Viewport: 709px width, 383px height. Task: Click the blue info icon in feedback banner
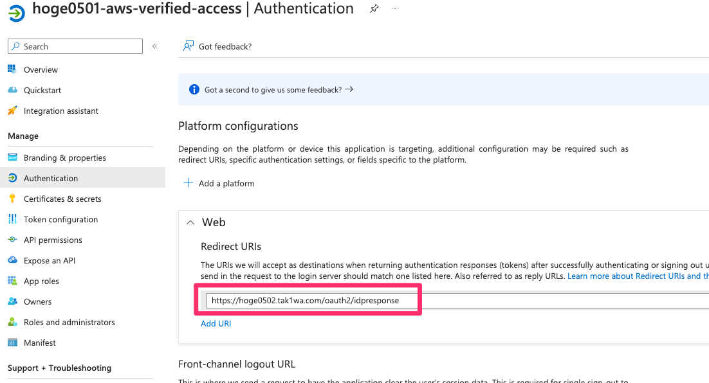click(194, 89)
